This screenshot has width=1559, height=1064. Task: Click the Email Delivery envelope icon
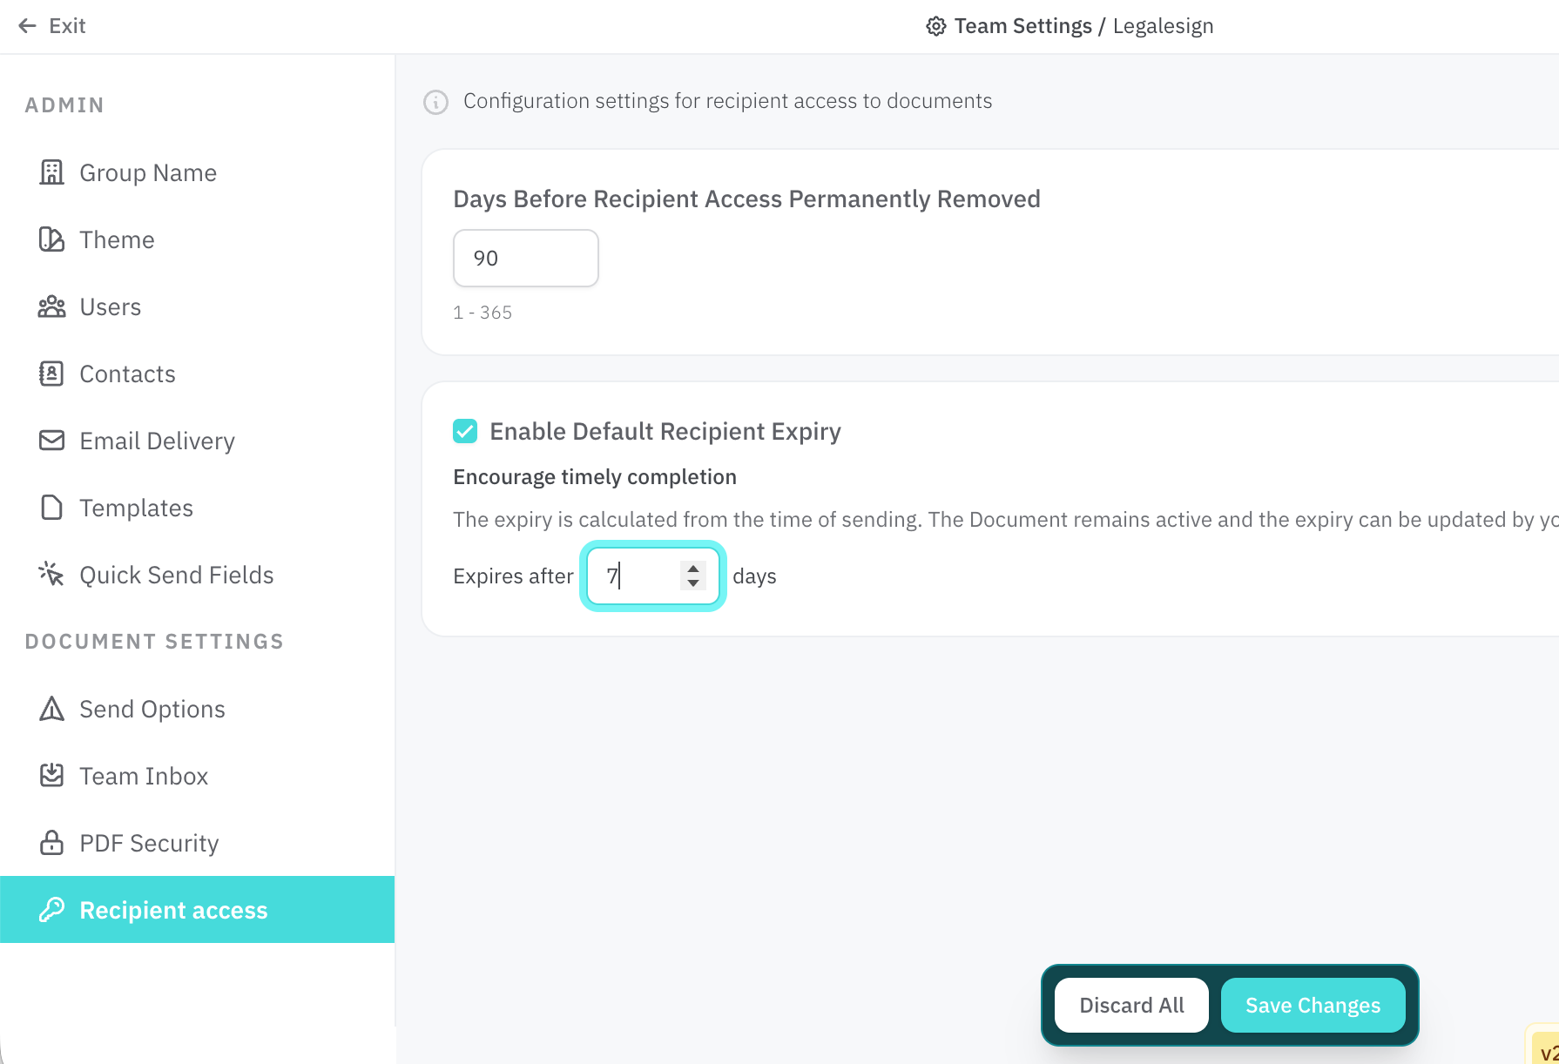[x=51, y=441]
